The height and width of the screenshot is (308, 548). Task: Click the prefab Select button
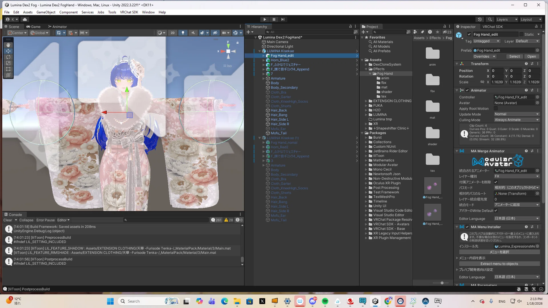(x=515, y=56)
